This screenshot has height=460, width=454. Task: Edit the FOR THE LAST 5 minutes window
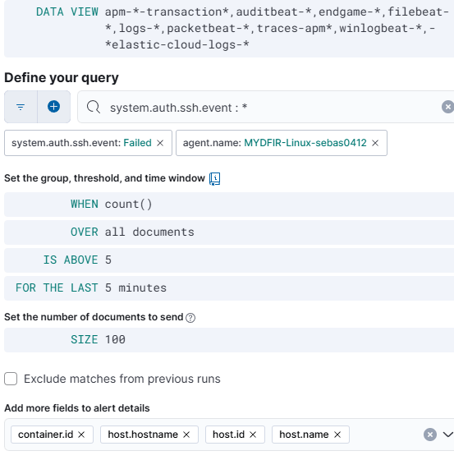pos(229,287)
